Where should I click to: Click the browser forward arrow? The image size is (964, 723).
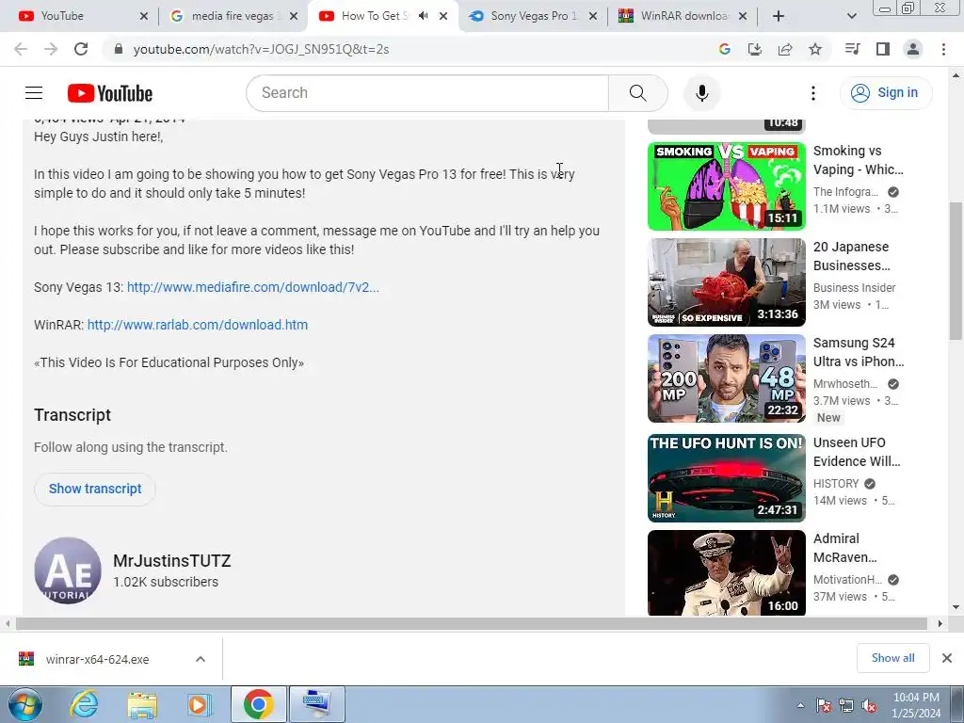51,49
